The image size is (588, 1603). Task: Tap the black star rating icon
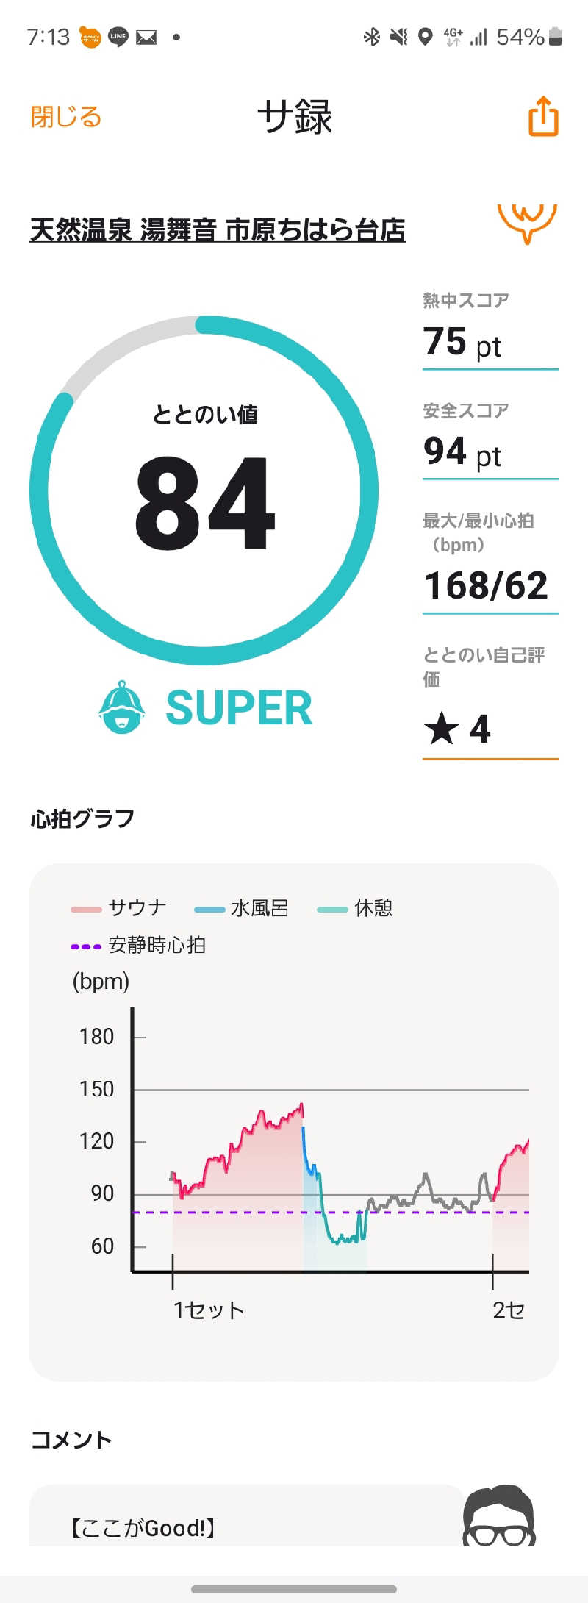tap(441, 729)
